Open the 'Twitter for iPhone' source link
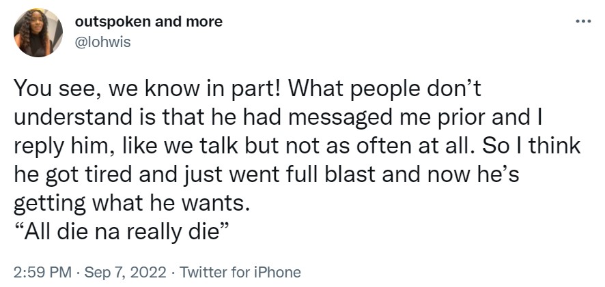This screenshot has width=605, height=287. coord(240,272)
